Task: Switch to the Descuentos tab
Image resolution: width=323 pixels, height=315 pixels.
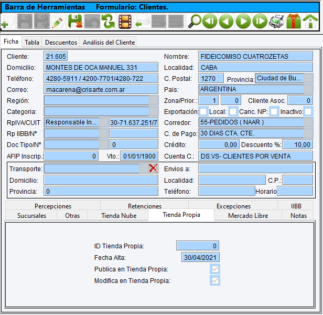Action: coord(61,42)
